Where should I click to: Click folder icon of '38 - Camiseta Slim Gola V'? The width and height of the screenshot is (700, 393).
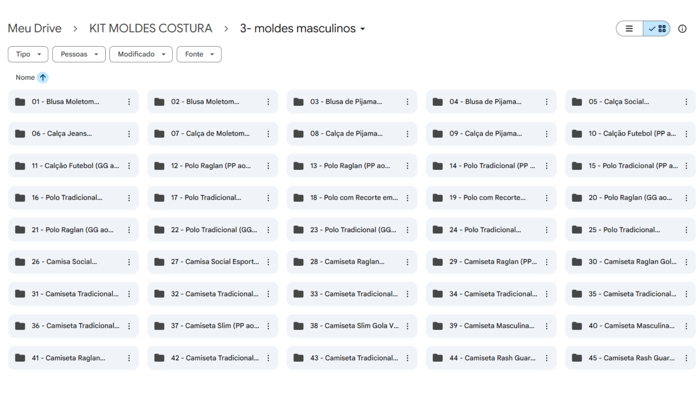click(x=299, y=326)
